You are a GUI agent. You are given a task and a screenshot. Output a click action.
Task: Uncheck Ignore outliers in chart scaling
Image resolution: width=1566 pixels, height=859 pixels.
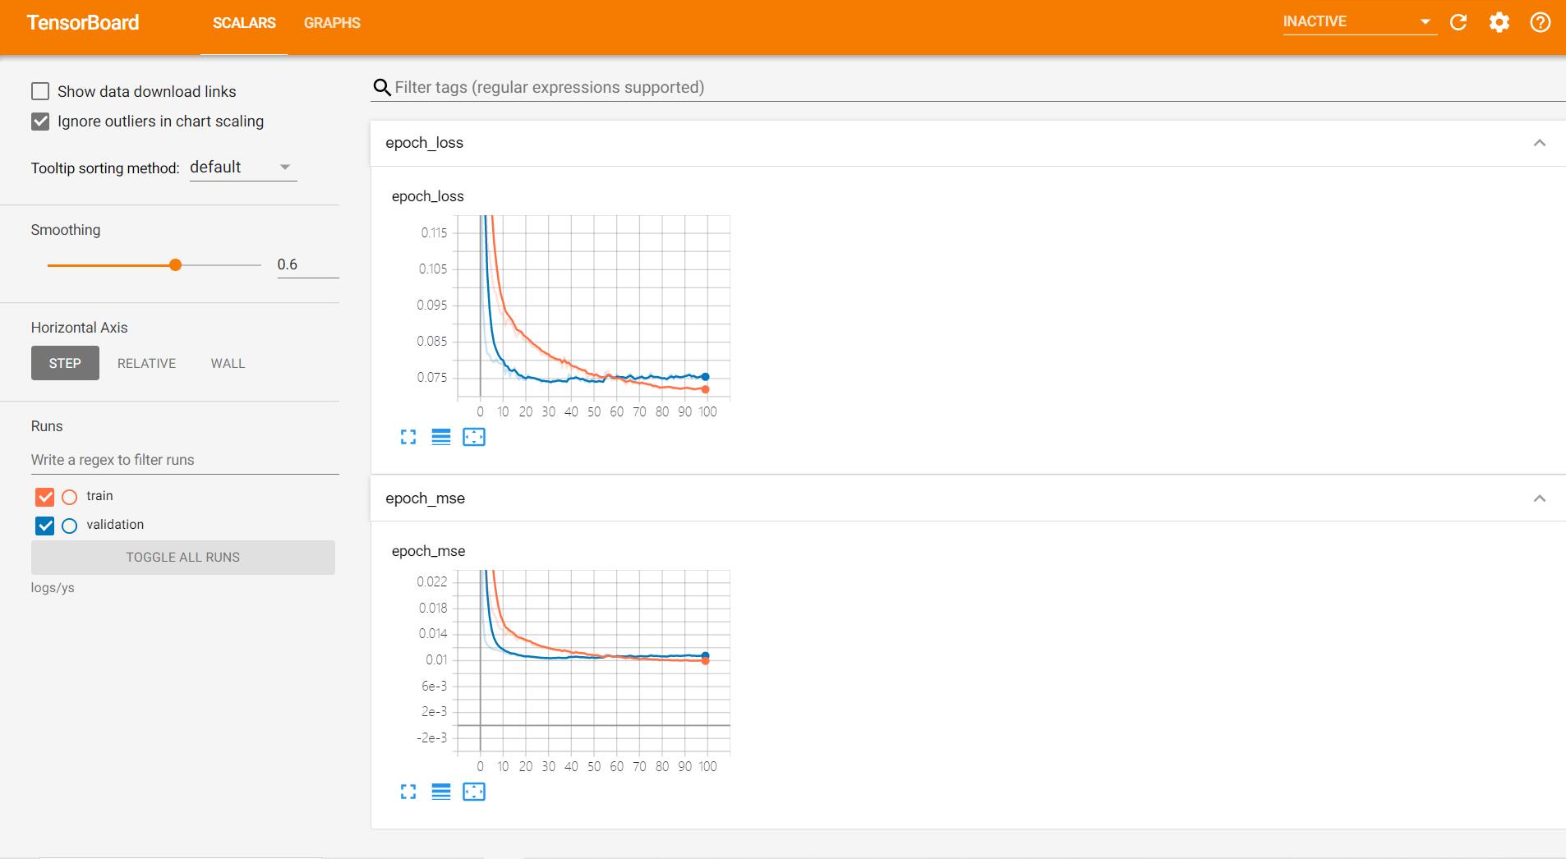40,122
